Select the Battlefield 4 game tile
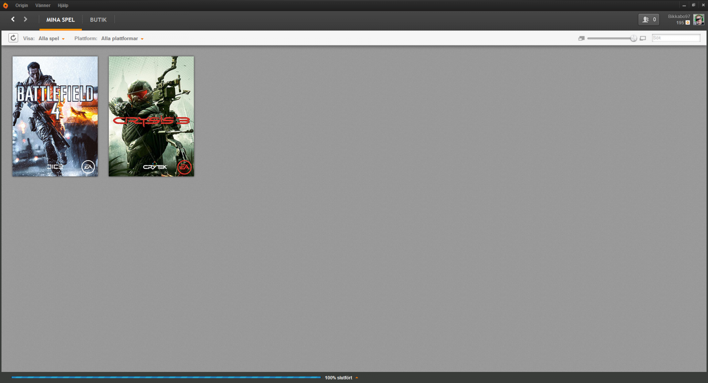Screen dimensions: 708x383 pos(55,116)
